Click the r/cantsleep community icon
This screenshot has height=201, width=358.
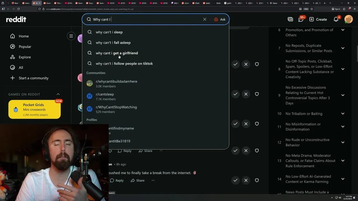pos(89,96)
